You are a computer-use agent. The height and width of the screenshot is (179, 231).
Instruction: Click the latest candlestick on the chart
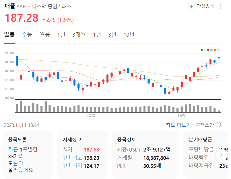coord(219,58)
